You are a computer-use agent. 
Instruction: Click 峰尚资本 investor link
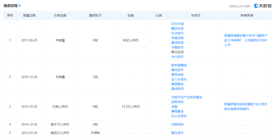(177, 70)
